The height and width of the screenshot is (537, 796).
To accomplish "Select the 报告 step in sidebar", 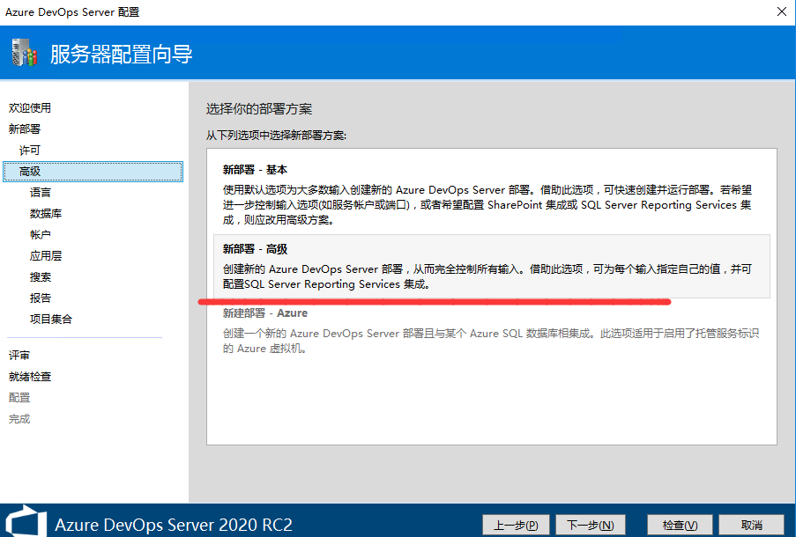I will pyautogui.click(x=41, y=298).
